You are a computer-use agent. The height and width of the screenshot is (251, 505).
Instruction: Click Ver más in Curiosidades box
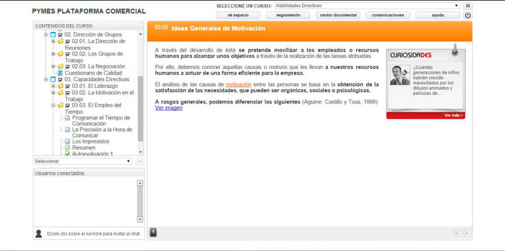pos(453,116)
